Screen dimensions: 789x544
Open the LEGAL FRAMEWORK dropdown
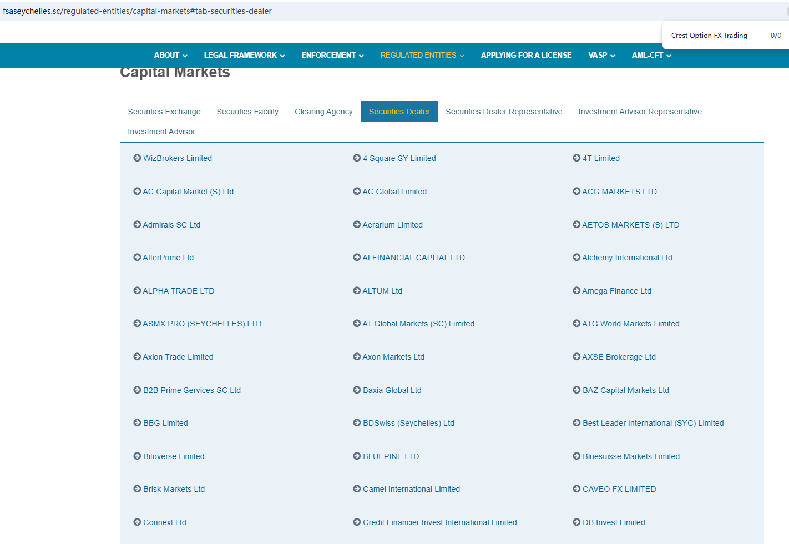[244, 56]
